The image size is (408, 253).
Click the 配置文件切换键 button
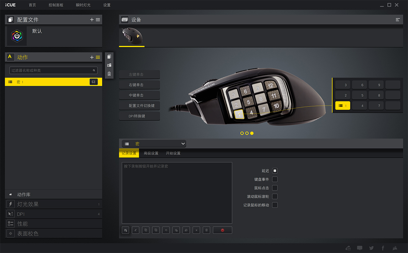pos(139,105)
